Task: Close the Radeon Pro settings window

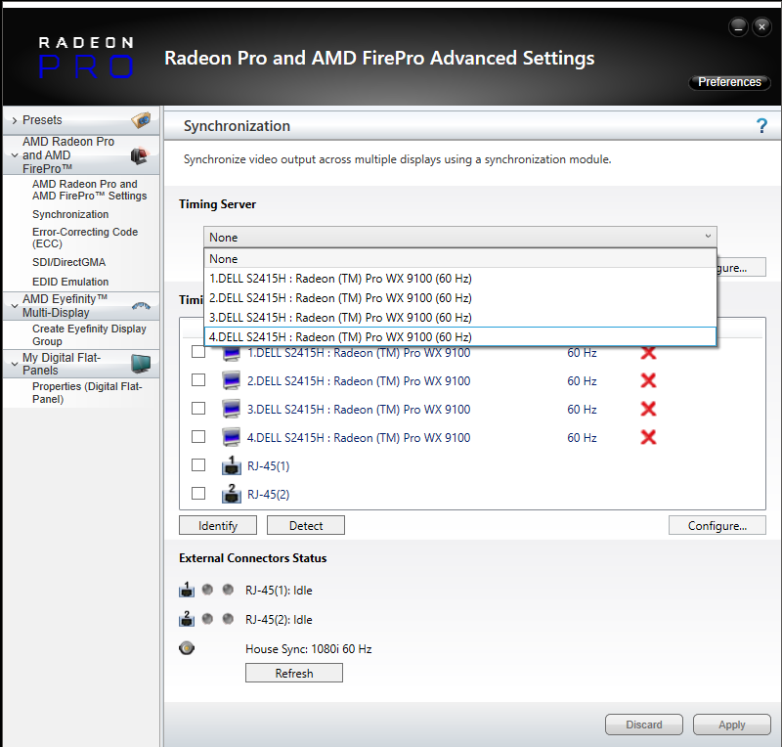Action: tap(761, 27)
